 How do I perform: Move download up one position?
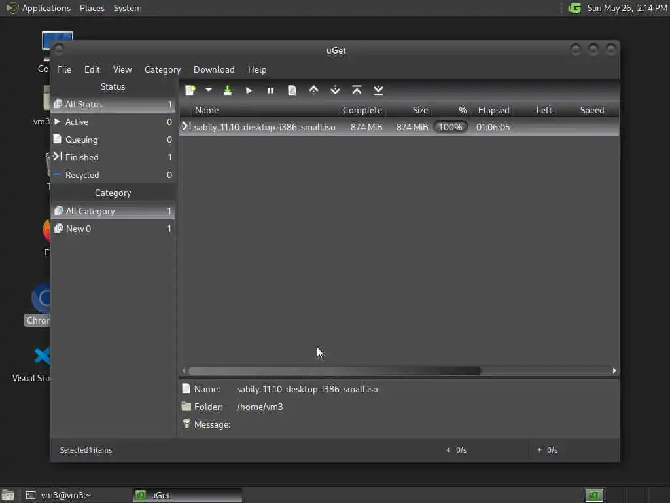[x=313, y=90]
